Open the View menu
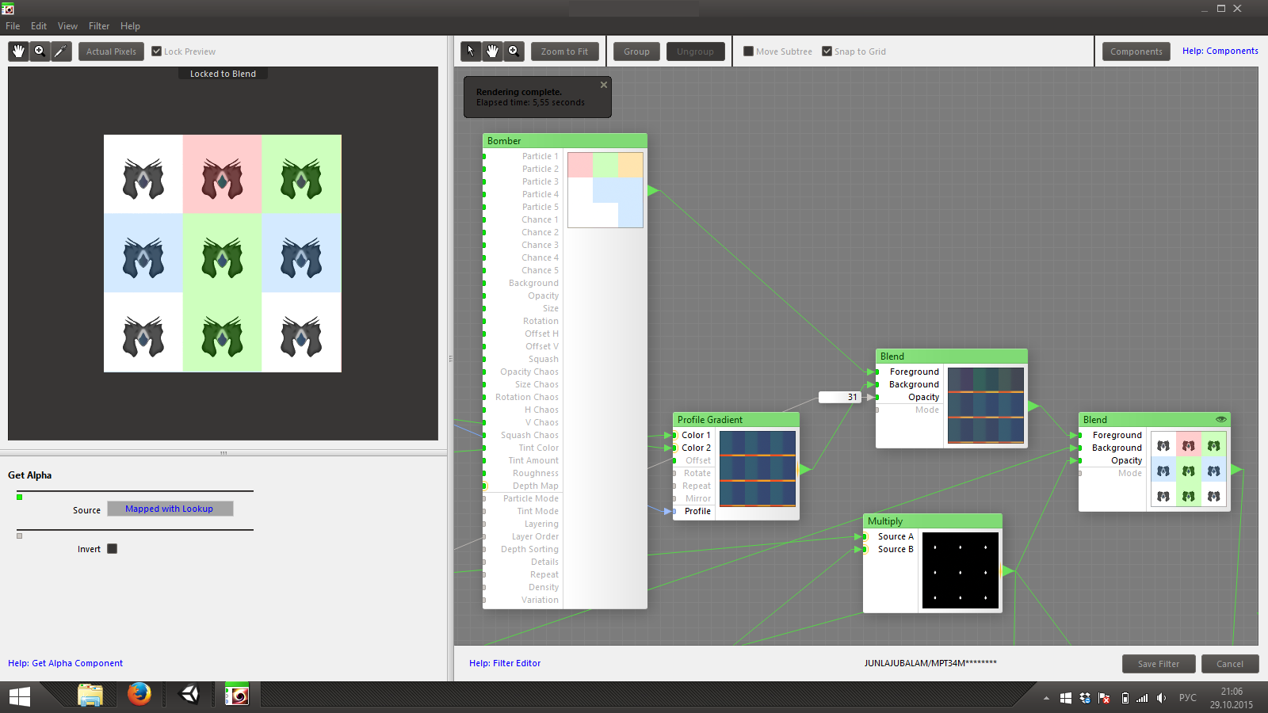The image size is (1268, 713). click(x=67, y=26)
